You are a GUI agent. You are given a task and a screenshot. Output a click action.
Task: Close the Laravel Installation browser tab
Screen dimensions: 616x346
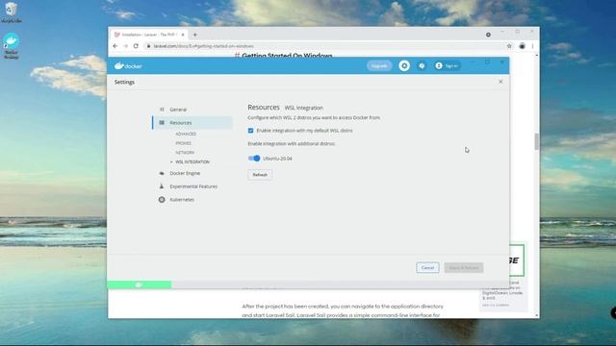coord(183,35)
